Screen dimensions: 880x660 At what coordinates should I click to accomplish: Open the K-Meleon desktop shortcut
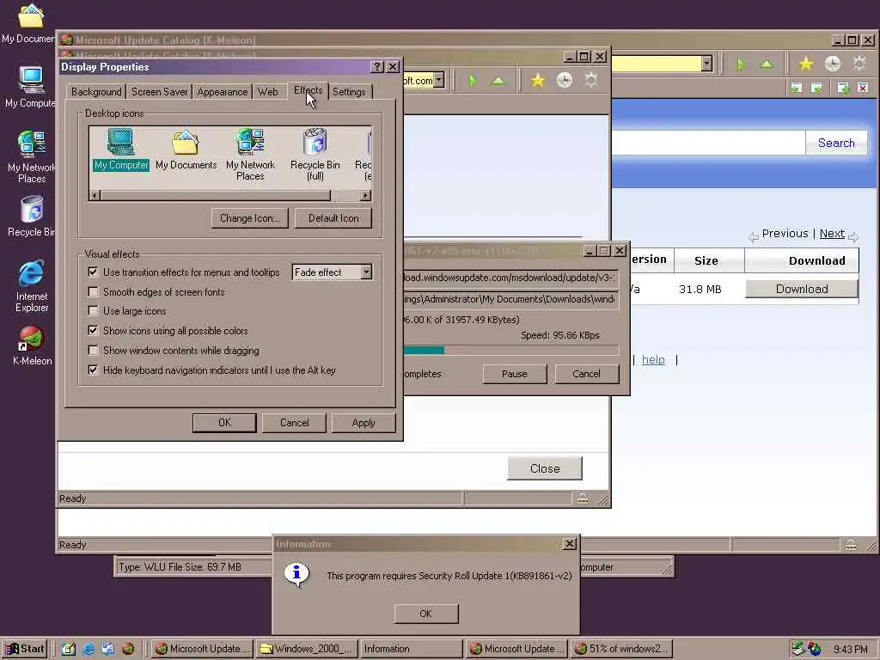pyautogui.click(x=32, y=345)
